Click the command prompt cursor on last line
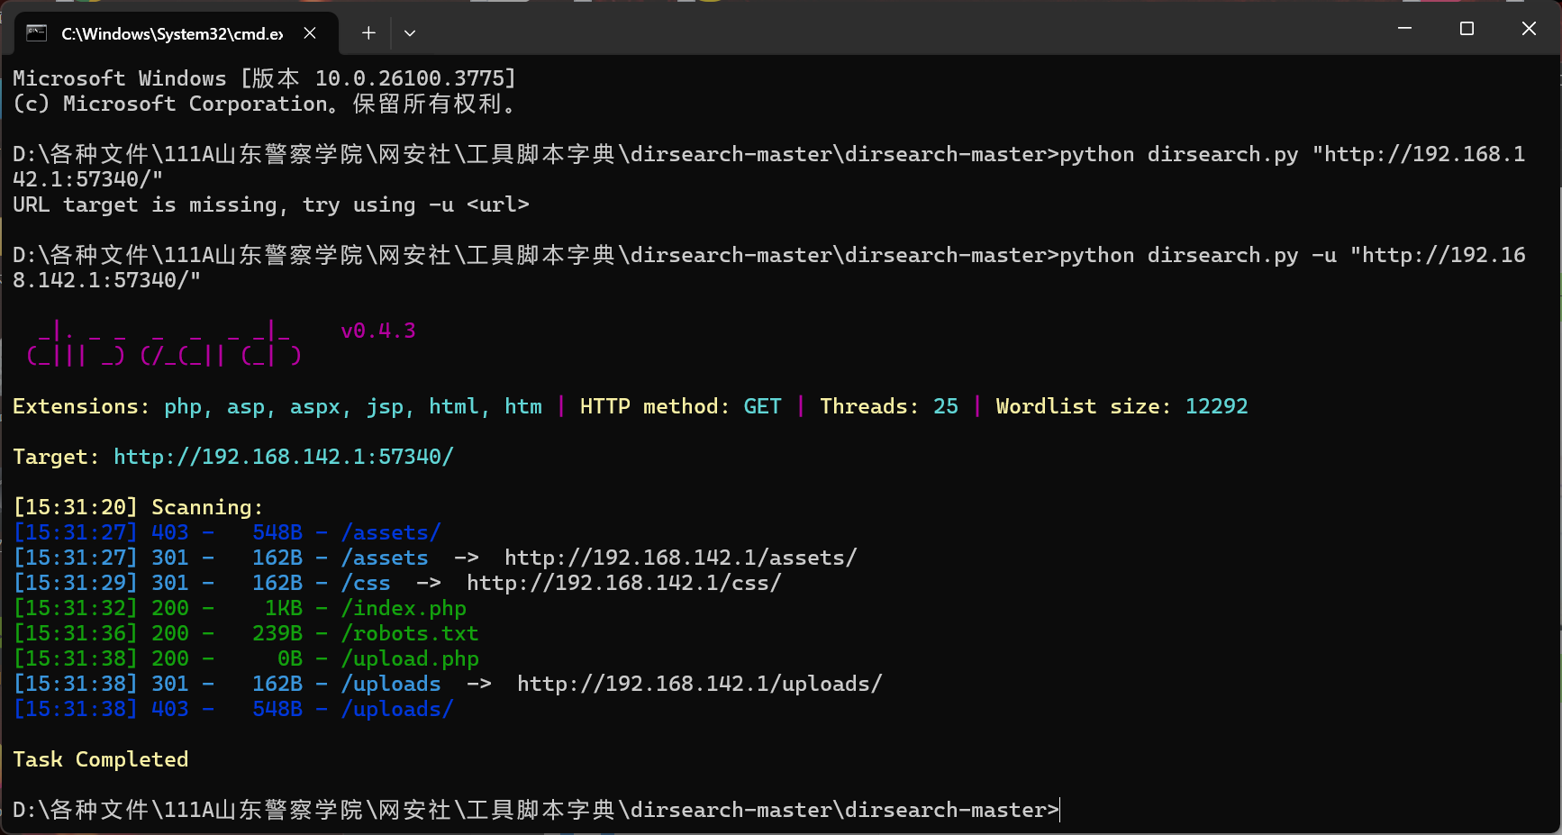 pyautogui.click(x=1060, y=810)
